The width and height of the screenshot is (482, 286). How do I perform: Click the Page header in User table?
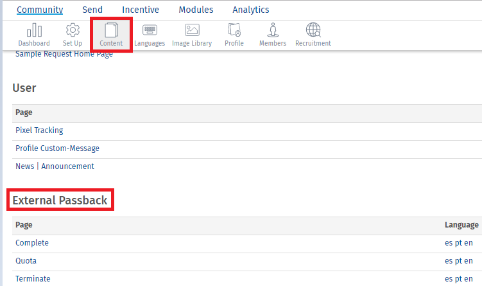click(x=24, y=112)
